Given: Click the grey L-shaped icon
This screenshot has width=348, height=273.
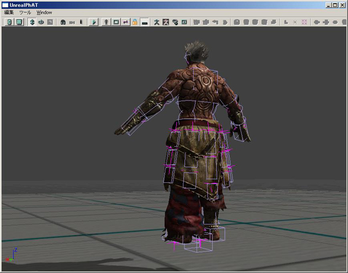Looking at the screenshot, I should pos(286,22).
